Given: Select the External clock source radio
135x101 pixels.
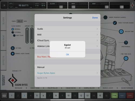Looking at the screenshot, I should 13,32.
